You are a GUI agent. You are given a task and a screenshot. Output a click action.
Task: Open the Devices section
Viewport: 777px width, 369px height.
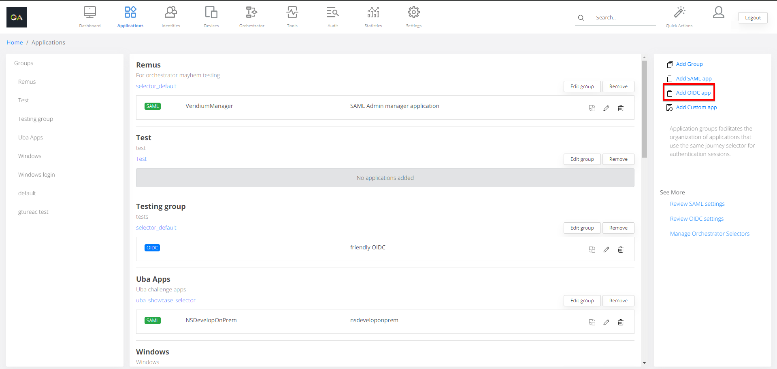[x=211, y=16]
